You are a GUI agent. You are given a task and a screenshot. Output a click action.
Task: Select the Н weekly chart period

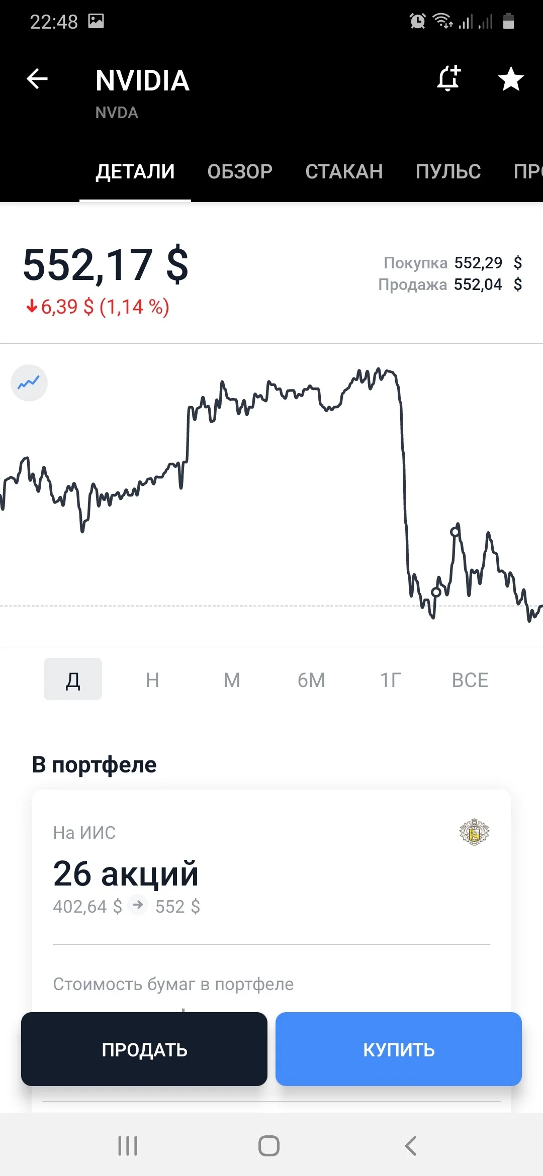(x=152, y=680)
